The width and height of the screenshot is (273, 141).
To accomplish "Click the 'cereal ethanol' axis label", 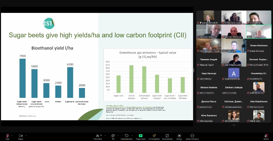I will [131, 97].
